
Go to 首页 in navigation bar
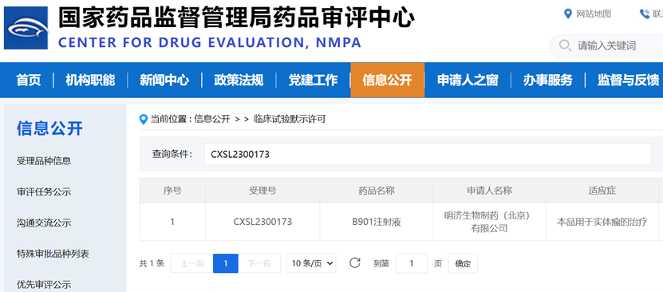click(x=29, y=80)
